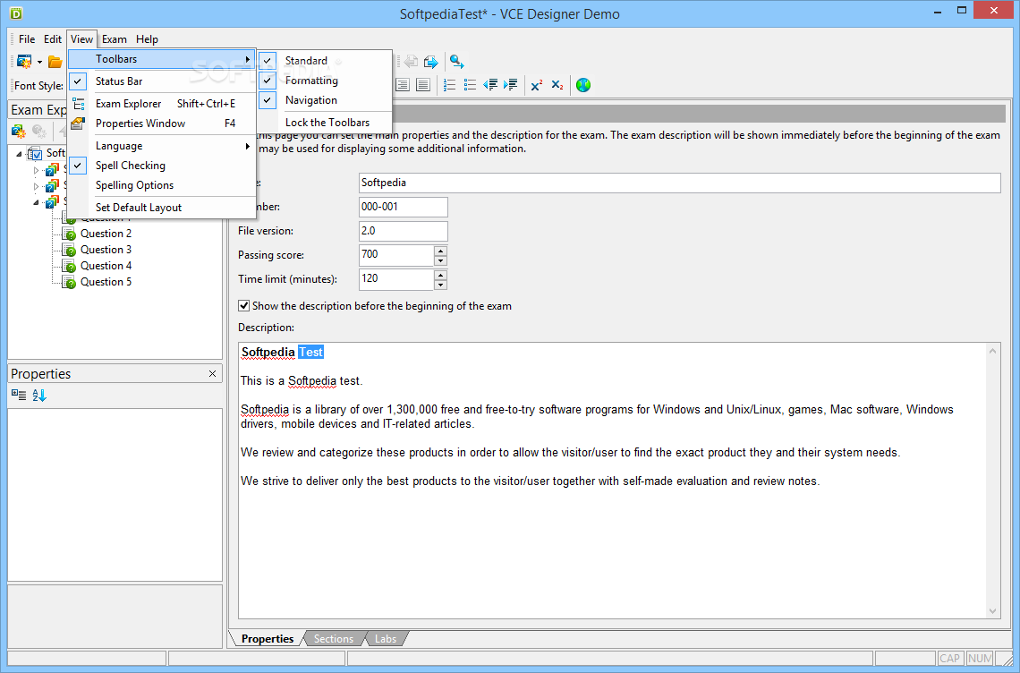Click the exam number field 000-001
The width and height of the screenshot is (1020, 673).
404,207
